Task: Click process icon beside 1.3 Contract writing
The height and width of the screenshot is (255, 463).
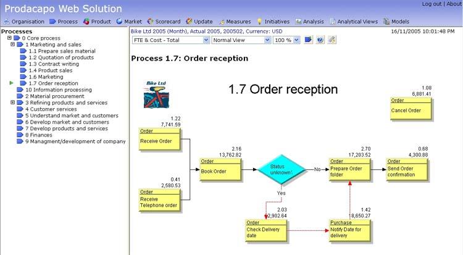Action: [23, 64]
